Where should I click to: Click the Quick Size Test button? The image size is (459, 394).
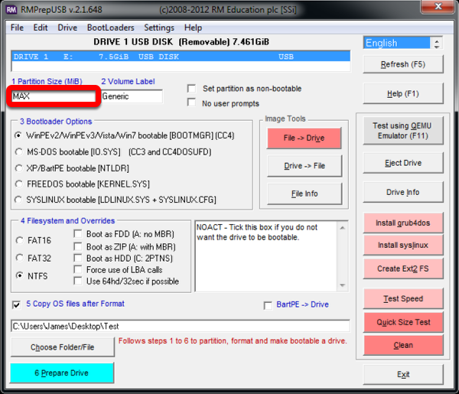tap(403, 322)
